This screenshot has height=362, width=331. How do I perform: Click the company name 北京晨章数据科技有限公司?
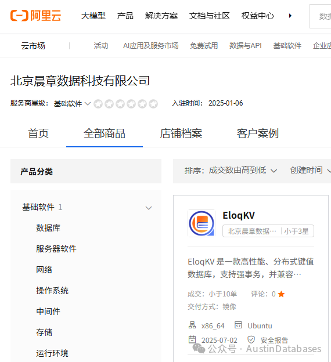80,81
